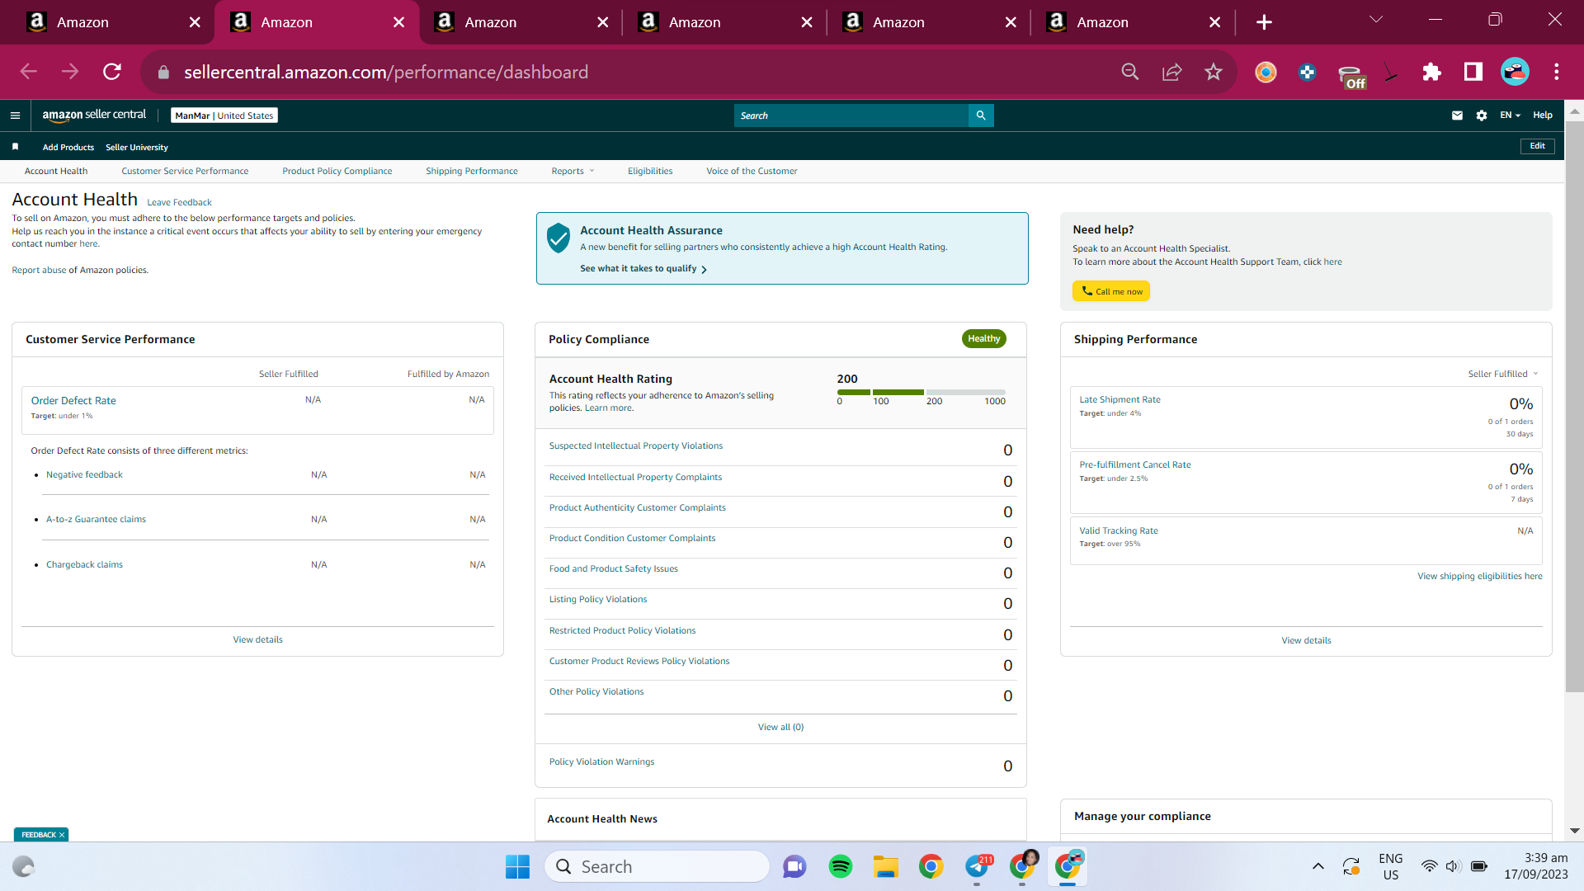
Task: Expand the Reports dropdown menu
Action: (573, 172)
